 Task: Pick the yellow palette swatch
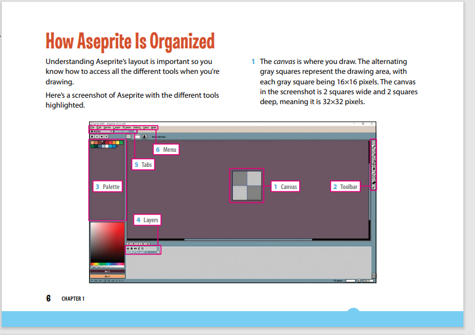(118, 142)
